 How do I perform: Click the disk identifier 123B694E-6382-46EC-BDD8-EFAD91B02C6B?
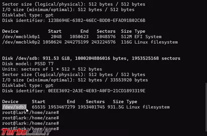pos(97,20)
